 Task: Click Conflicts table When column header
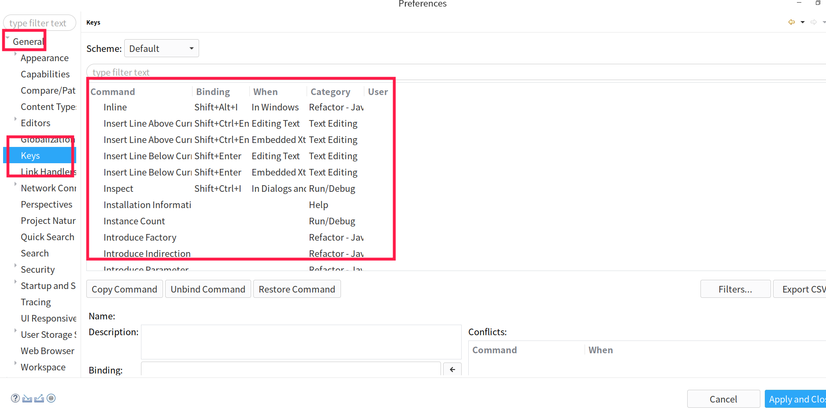pyautogui.click(x=601, y=350)
